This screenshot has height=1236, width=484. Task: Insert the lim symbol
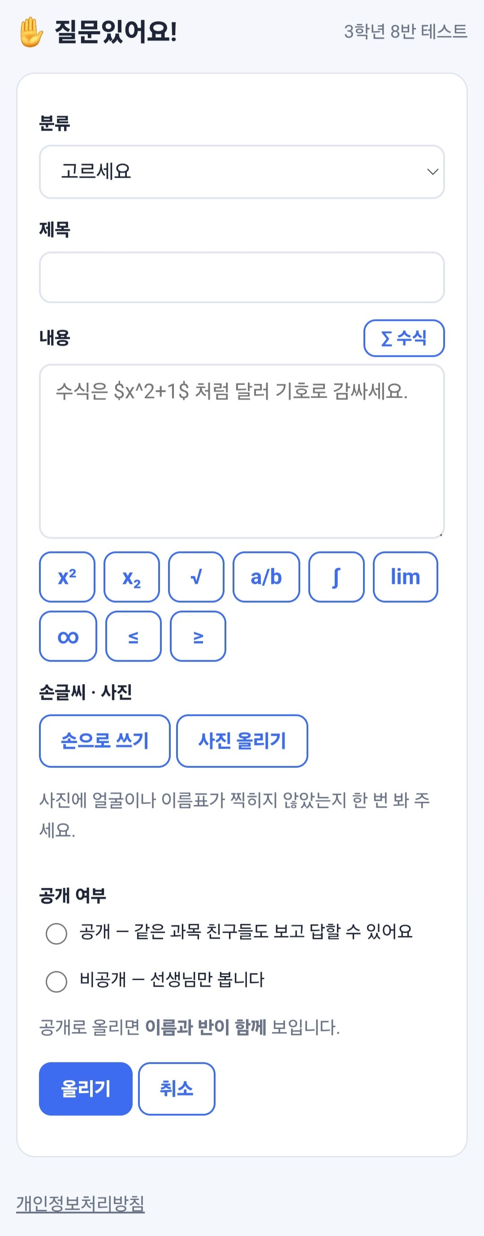click(406, 577)
